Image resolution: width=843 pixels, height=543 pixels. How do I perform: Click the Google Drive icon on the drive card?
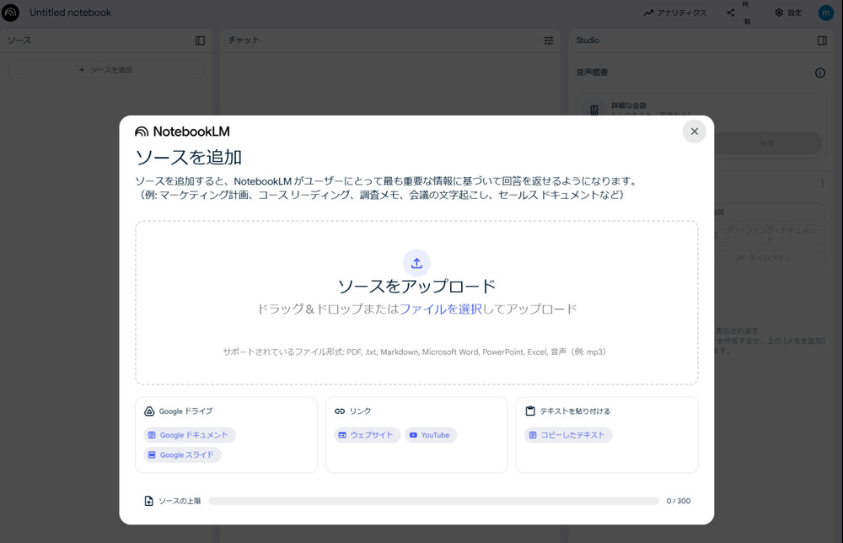click(x=149, y=411)
